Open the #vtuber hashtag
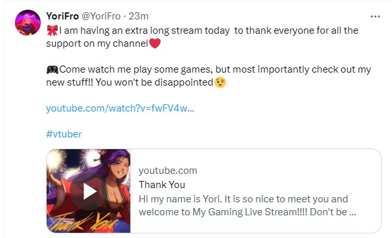392x238 pixels. coord(64,134)
